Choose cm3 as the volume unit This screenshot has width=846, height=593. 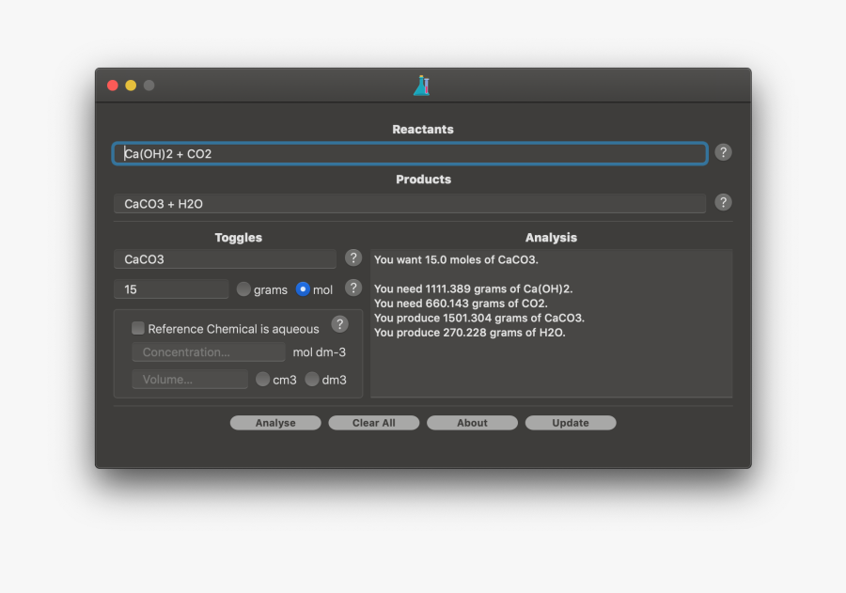pyautogui.click(x=263, y=379)
